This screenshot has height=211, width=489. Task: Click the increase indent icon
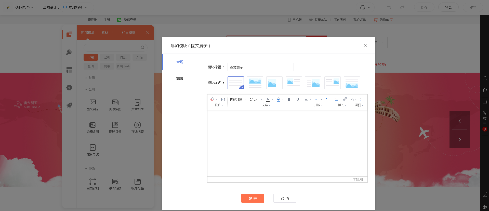point(328,99)
